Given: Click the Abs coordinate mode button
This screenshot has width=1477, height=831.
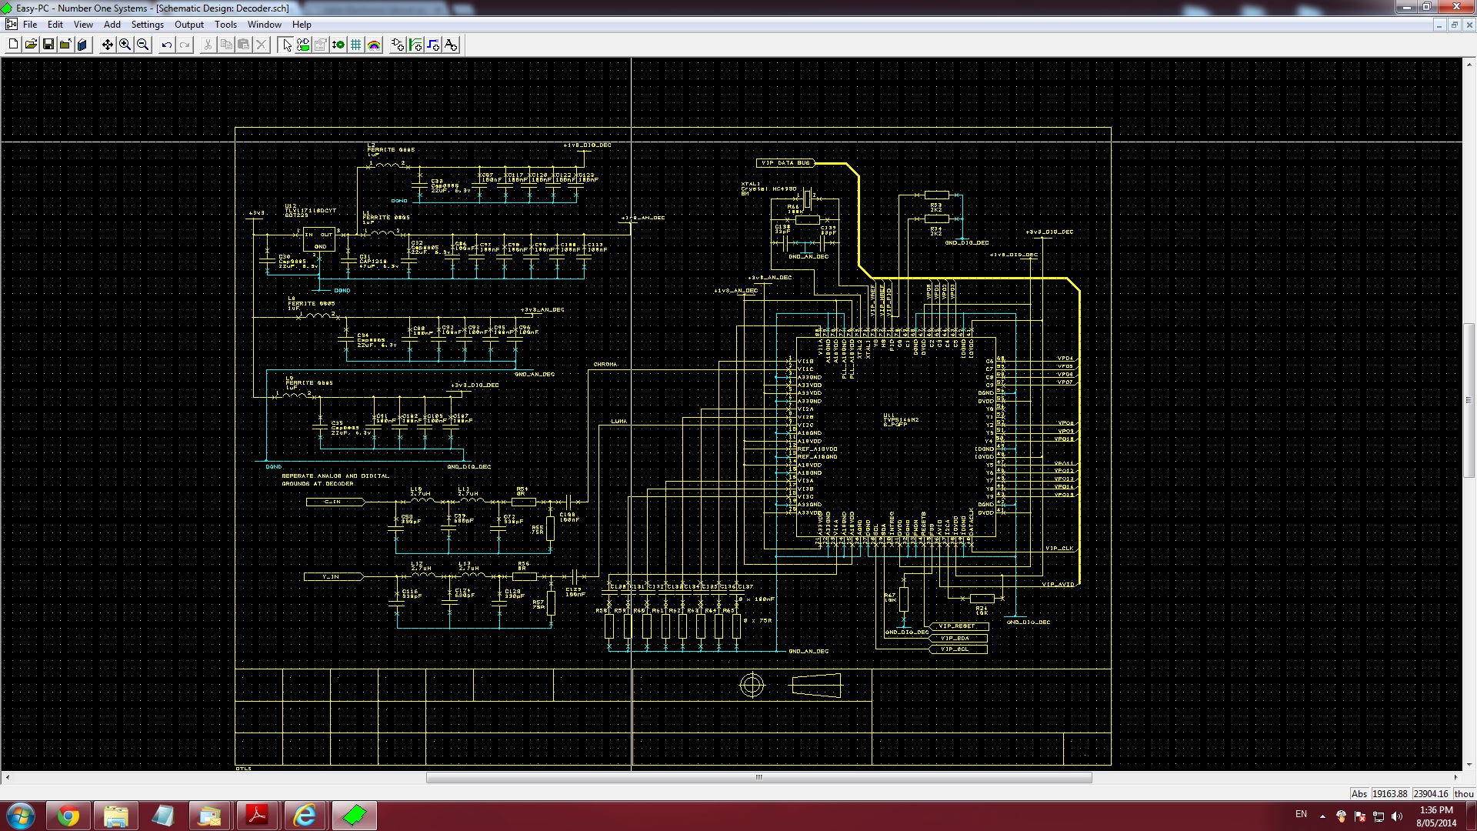Looking at the screenshot, I should pyautogui.click(x=1359, y=793).
